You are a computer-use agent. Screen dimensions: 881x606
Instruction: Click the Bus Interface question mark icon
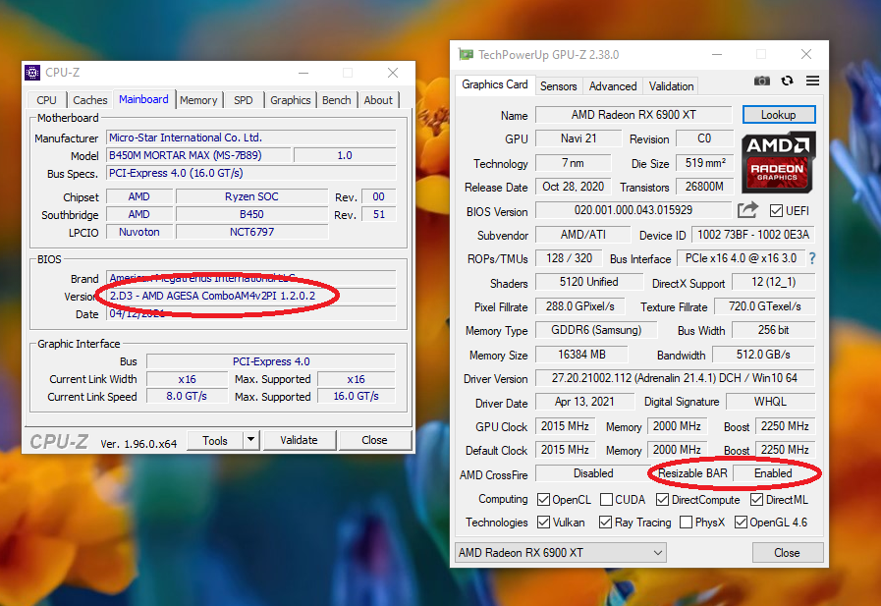pos(812,258)
